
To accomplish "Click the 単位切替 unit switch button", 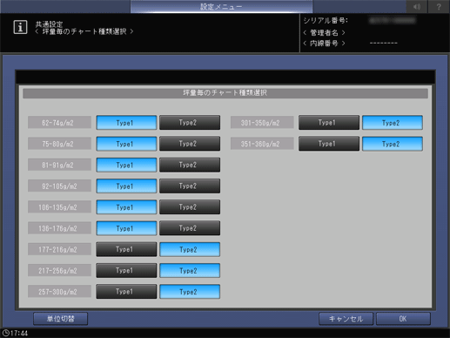I will tap(60, 319).
